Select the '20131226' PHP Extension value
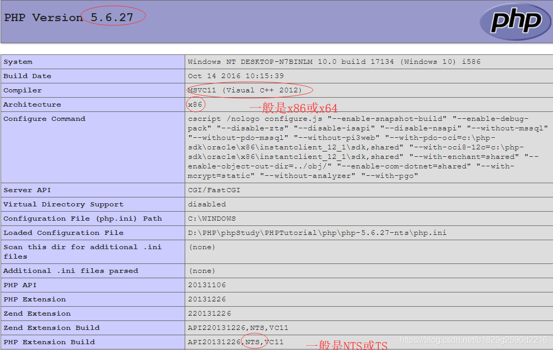Viewport: 553px width, 350px height. tap(207, 299)
